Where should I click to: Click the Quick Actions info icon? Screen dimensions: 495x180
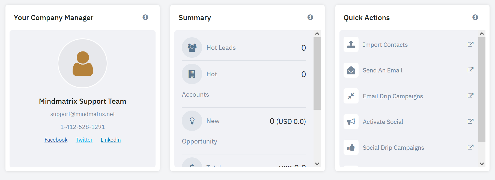coord(475,17)
